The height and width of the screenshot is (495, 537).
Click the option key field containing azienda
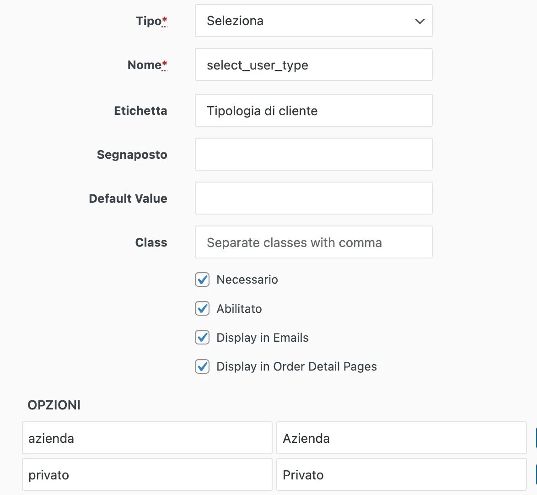147,438
